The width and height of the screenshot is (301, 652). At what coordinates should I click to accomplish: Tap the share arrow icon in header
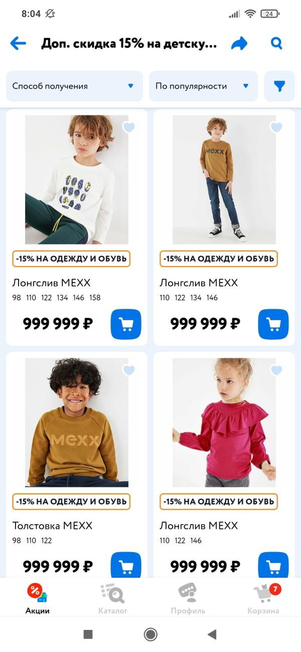click(x=239, y=44)
